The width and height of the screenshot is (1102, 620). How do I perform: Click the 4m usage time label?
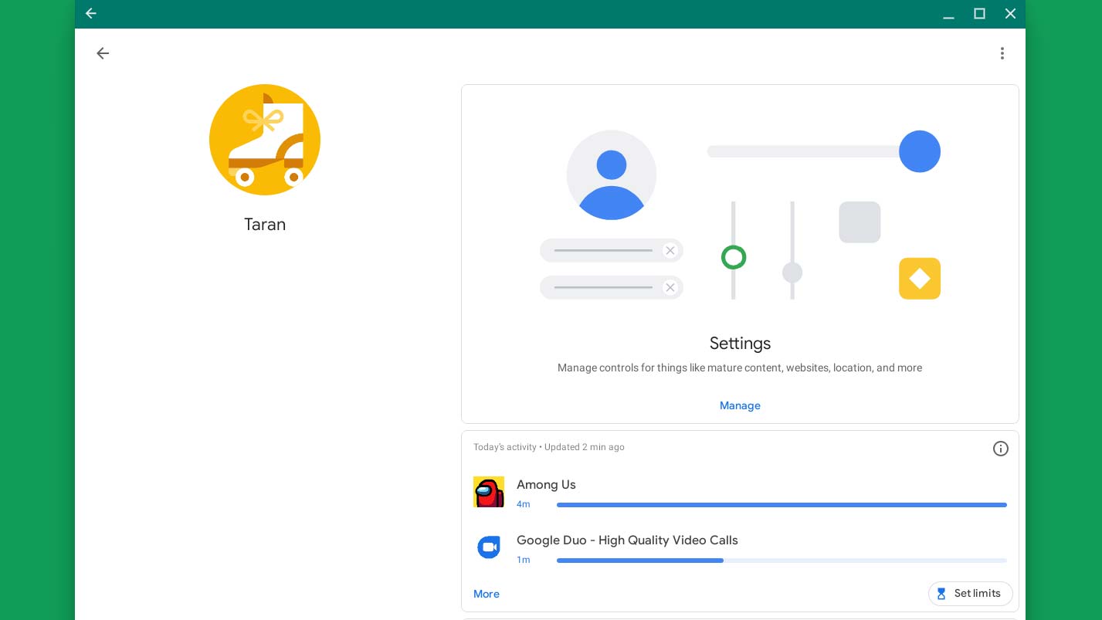(524, 504)
